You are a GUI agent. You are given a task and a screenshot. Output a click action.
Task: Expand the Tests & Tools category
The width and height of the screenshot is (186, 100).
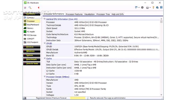[x=32, y=63]
